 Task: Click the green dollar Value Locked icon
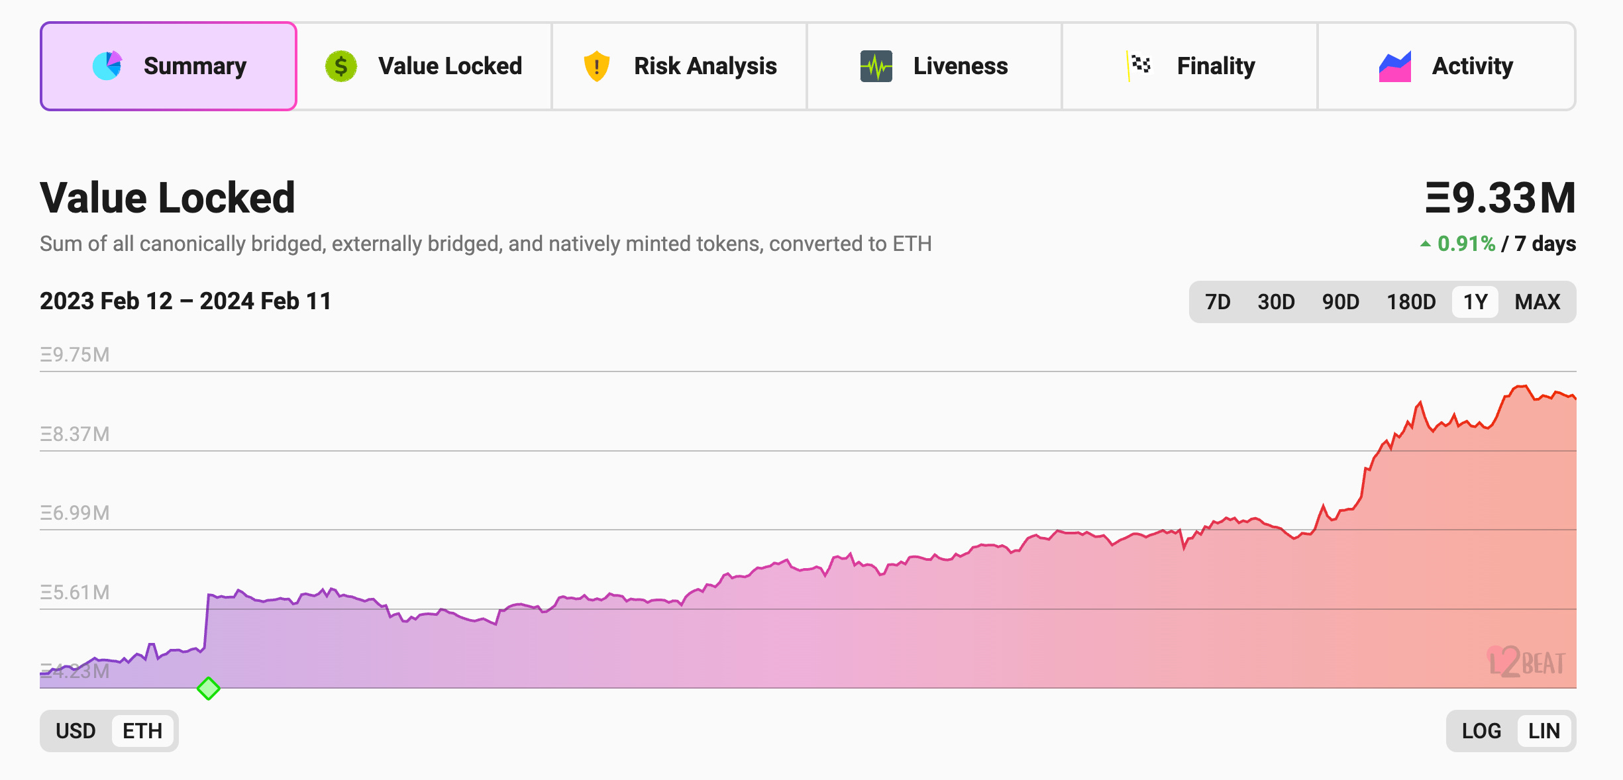[x=341, y=66]
